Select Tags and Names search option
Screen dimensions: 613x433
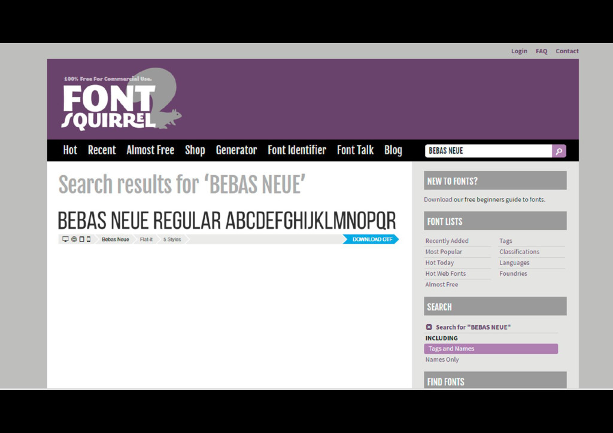[491, 349]
